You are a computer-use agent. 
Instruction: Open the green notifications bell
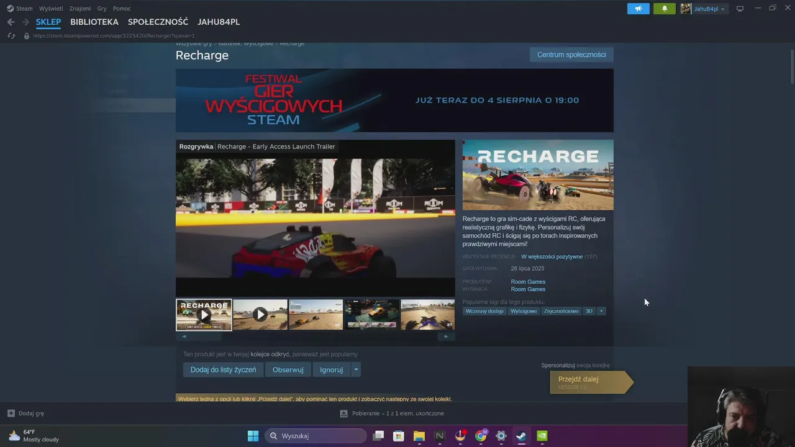tap(665, 9)
